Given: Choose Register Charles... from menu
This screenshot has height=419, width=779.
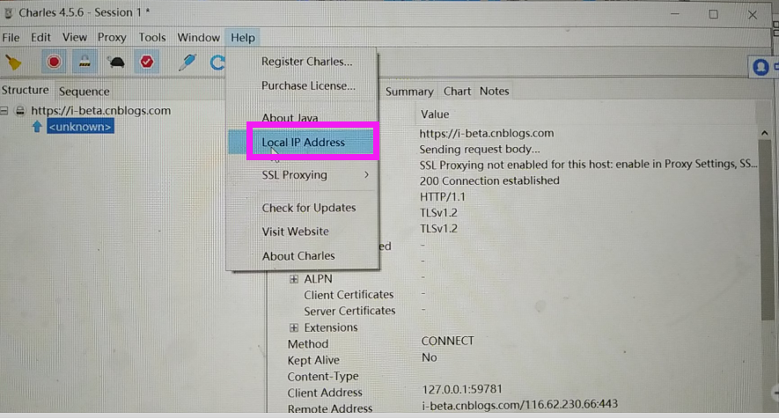Looking at the screenshot, I should pos(306,62).
